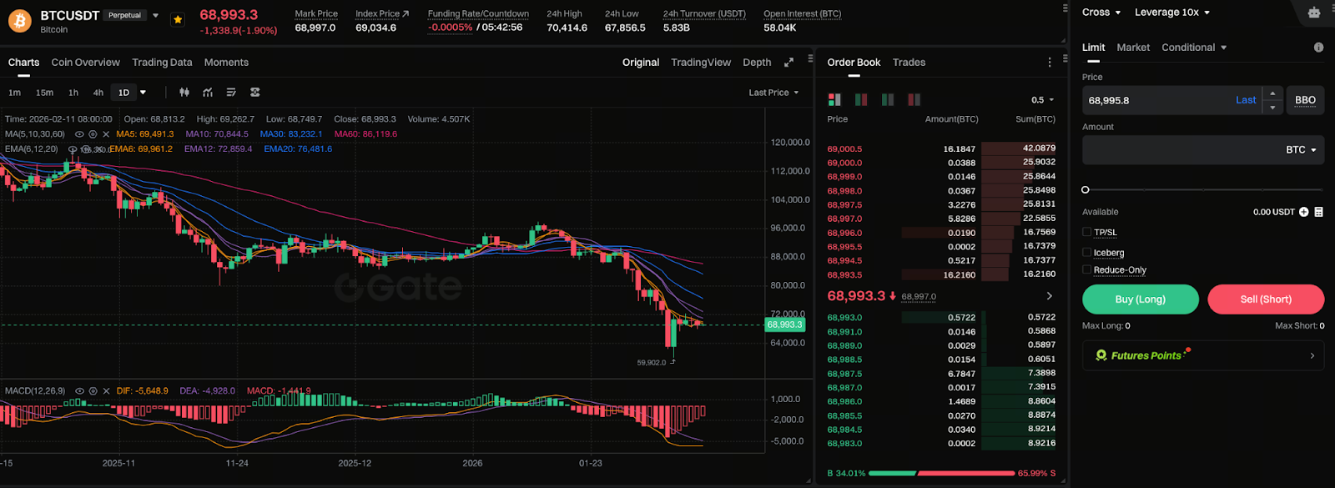Click the Price input field

(x=1171, y=100)
